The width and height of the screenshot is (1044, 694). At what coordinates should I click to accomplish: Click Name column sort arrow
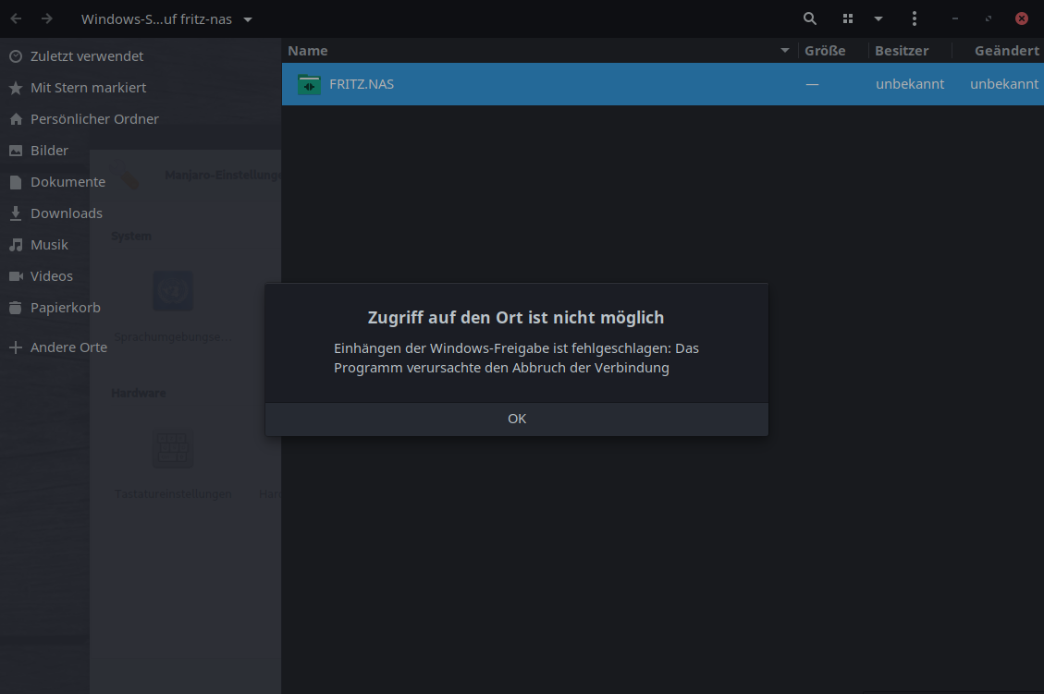click(785, 51)
